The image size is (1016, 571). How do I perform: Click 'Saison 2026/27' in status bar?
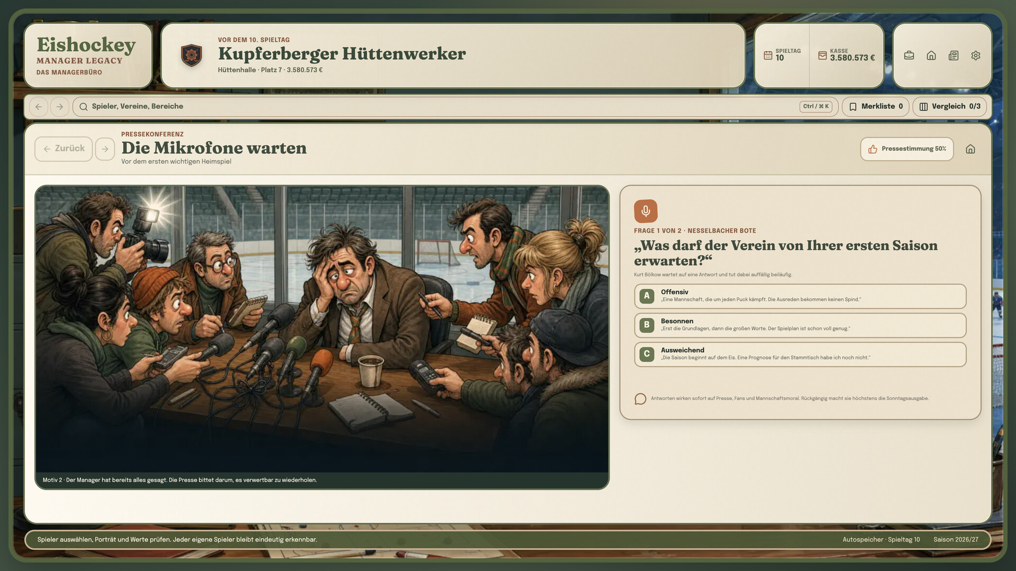coord(956,540)
